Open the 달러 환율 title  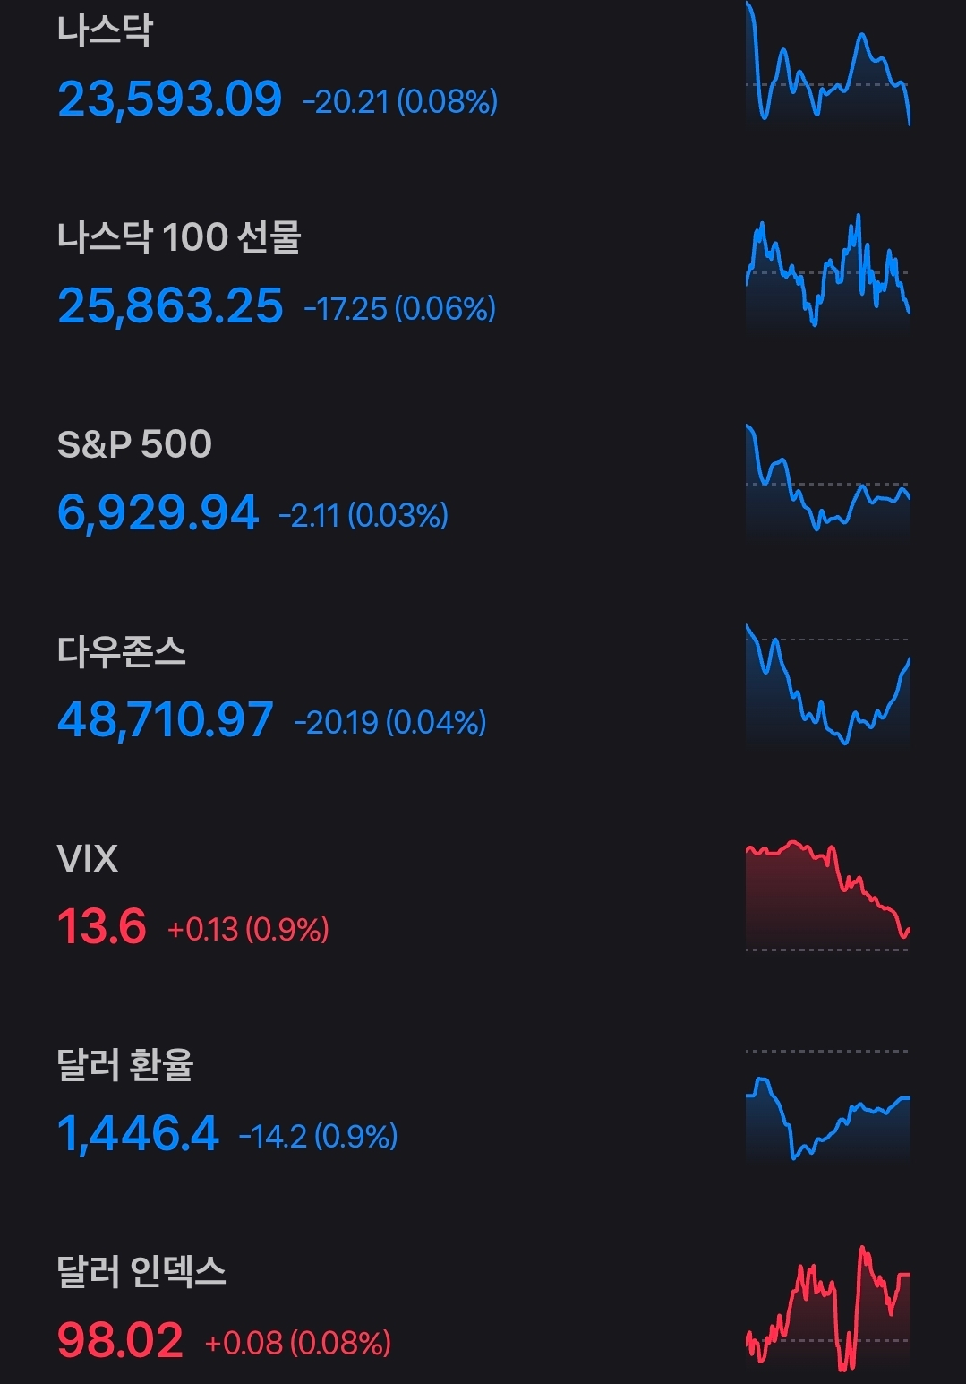pos(125,1065)
